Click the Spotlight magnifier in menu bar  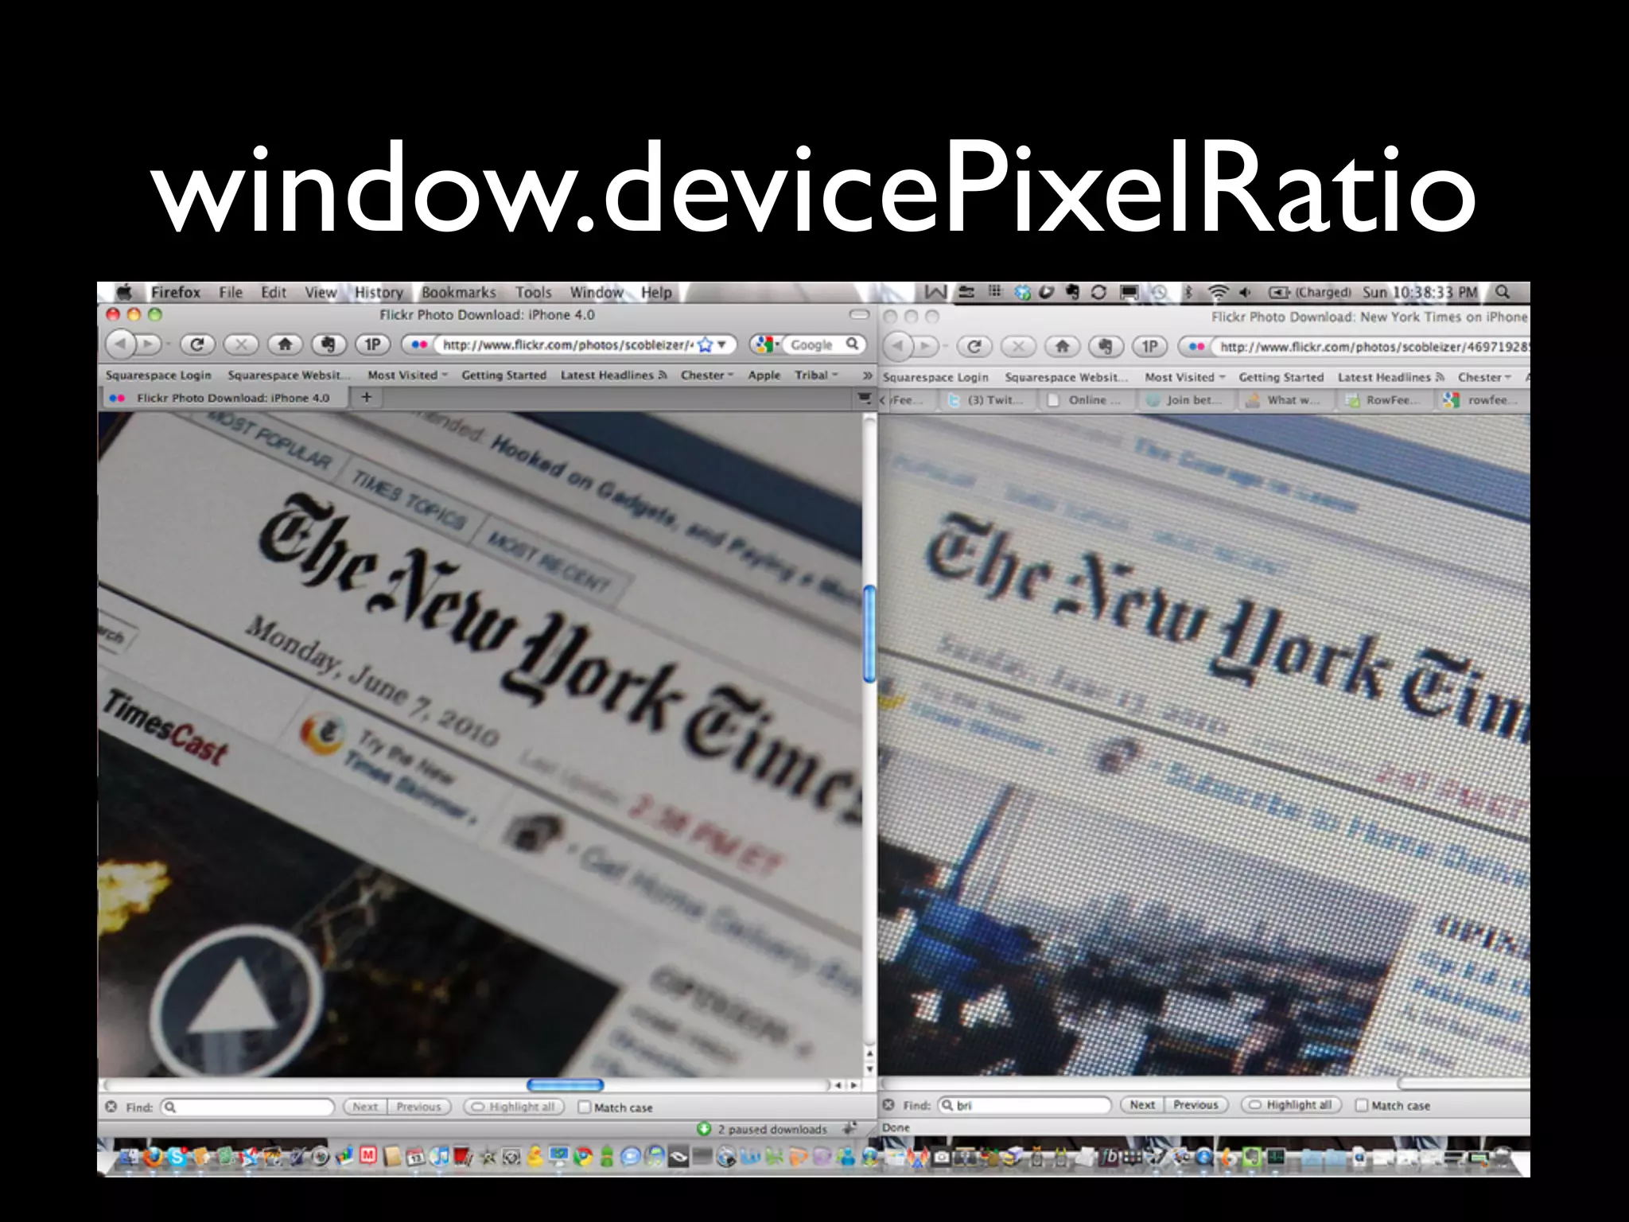[1502, 292]
